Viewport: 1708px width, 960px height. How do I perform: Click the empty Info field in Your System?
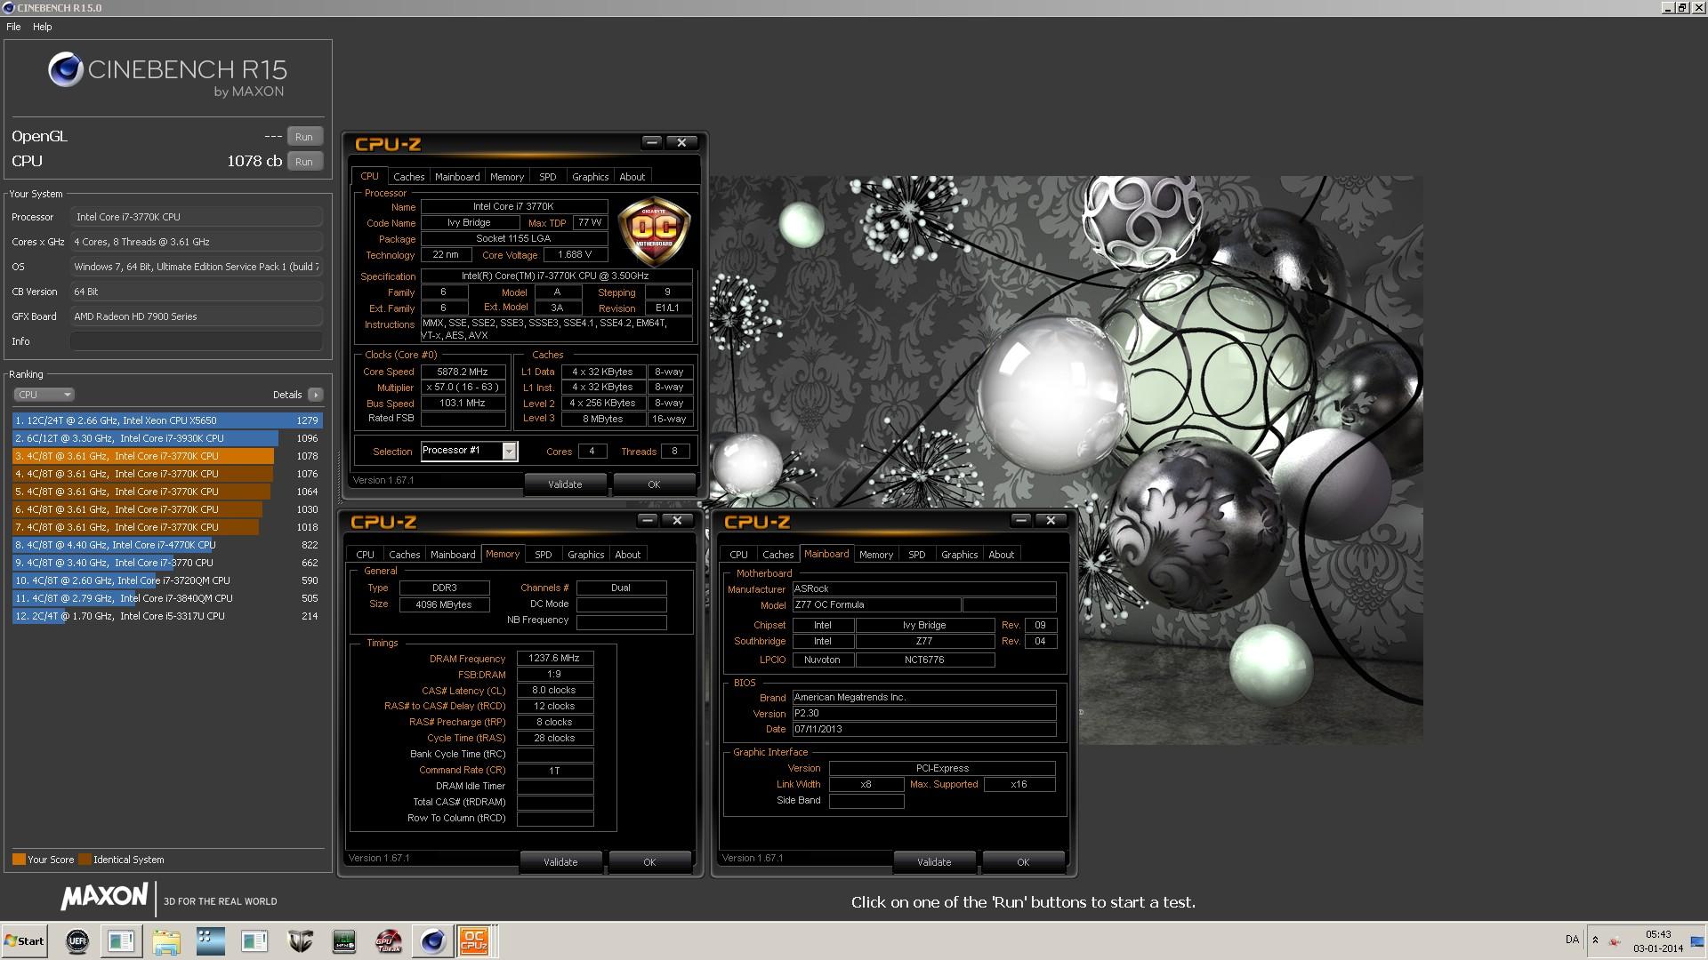coord(197,341)
